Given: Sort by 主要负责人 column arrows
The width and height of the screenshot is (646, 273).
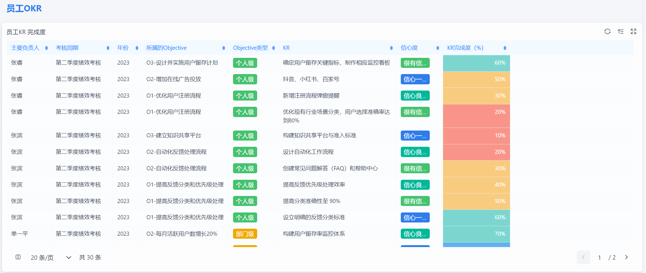Looking at the screenshot, I should pyautogui.click(x=46, y=48).
